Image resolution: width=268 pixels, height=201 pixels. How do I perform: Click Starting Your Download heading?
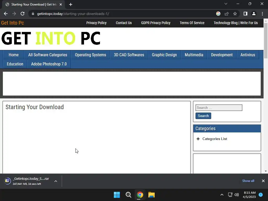click(35, 107)
